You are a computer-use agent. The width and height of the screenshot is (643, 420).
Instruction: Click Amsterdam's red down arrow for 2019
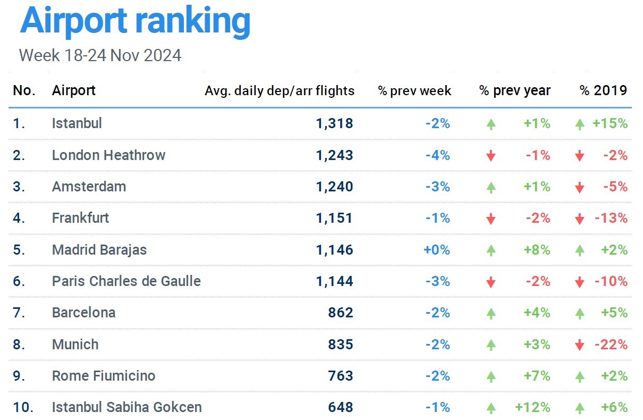coord(580,188)
